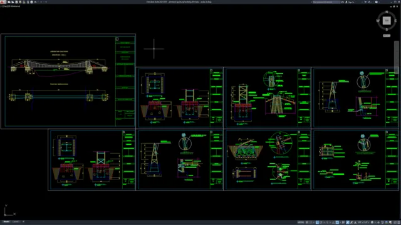Click the Plot printer icon
This screenshot has width=401, height=225.
click(x=31, y=2)
